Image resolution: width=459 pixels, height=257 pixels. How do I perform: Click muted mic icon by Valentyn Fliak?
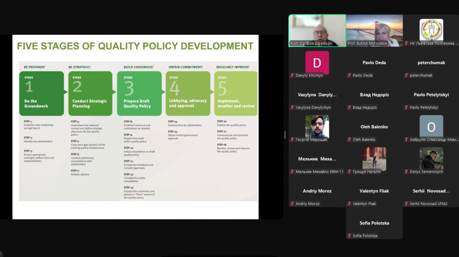click(x=349, y=204)
